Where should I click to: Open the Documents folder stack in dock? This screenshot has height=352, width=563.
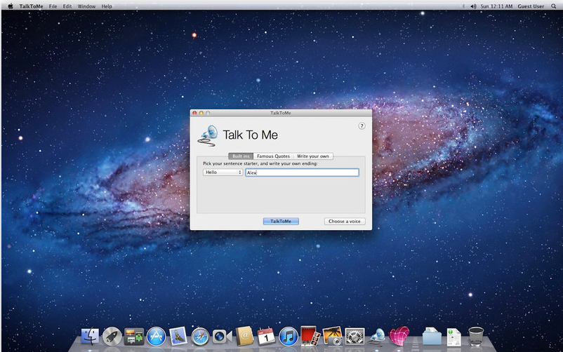tap(432, 337)
